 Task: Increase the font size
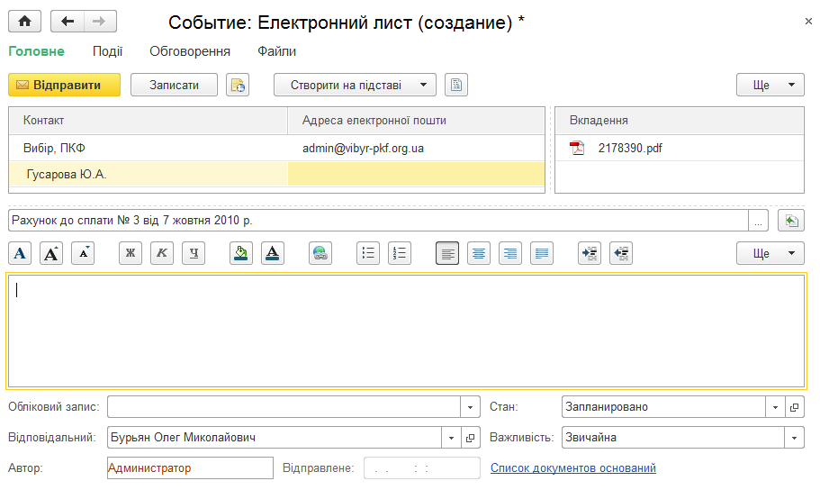pyautogui.click(x=51, y=253)
